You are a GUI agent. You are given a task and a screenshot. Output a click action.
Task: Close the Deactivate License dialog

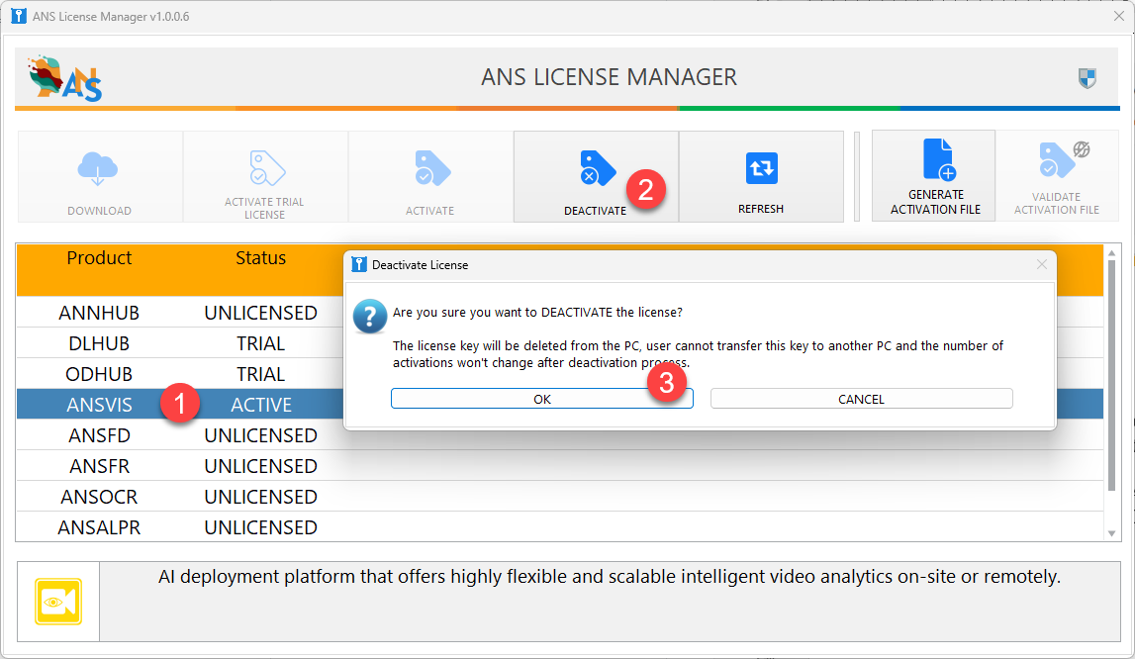point(1041,264)
